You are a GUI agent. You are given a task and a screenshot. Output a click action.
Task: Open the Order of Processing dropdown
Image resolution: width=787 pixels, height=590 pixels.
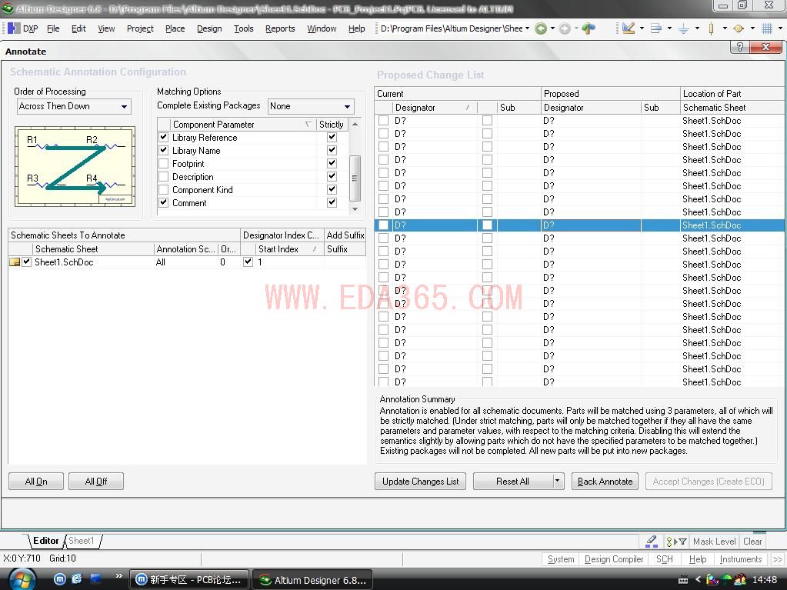pyautogui.click(x=124, y=106)
